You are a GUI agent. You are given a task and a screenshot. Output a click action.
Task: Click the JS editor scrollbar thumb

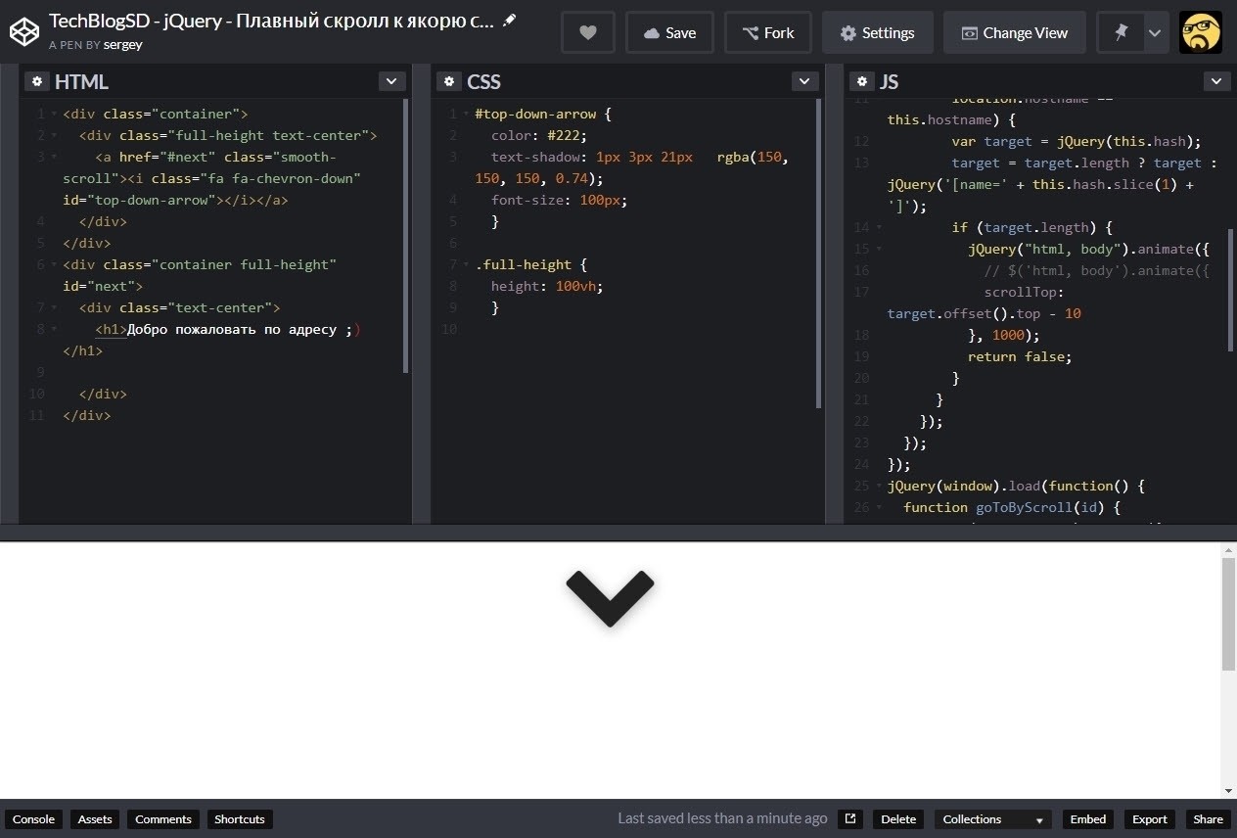[x=1231, y=290]
